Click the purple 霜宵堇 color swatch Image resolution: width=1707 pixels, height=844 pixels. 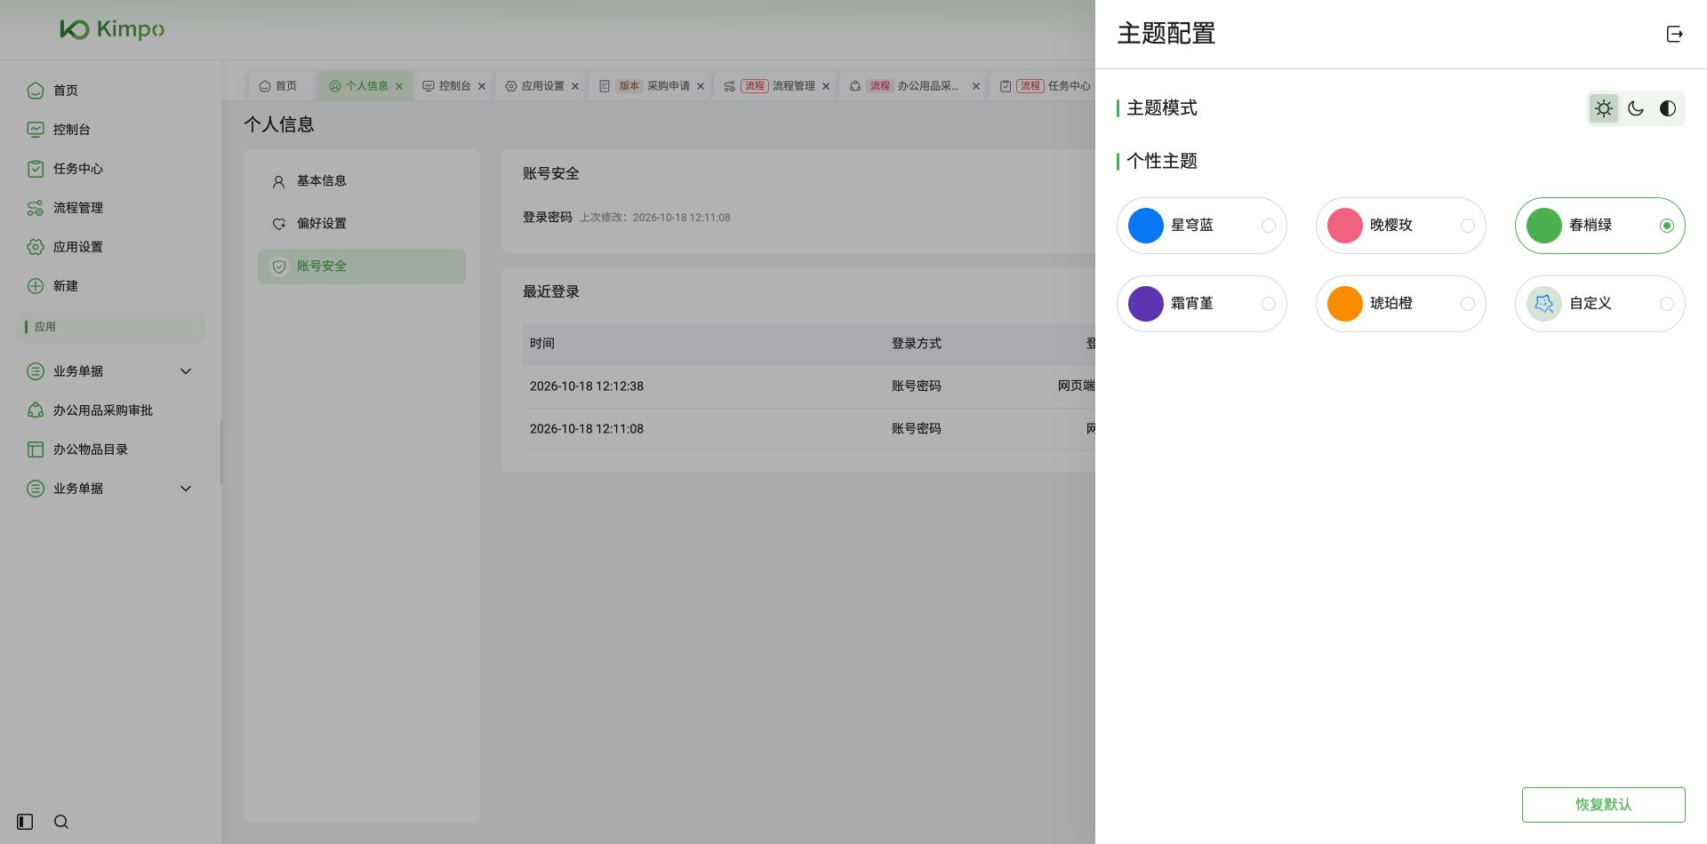pos(1146,304)
